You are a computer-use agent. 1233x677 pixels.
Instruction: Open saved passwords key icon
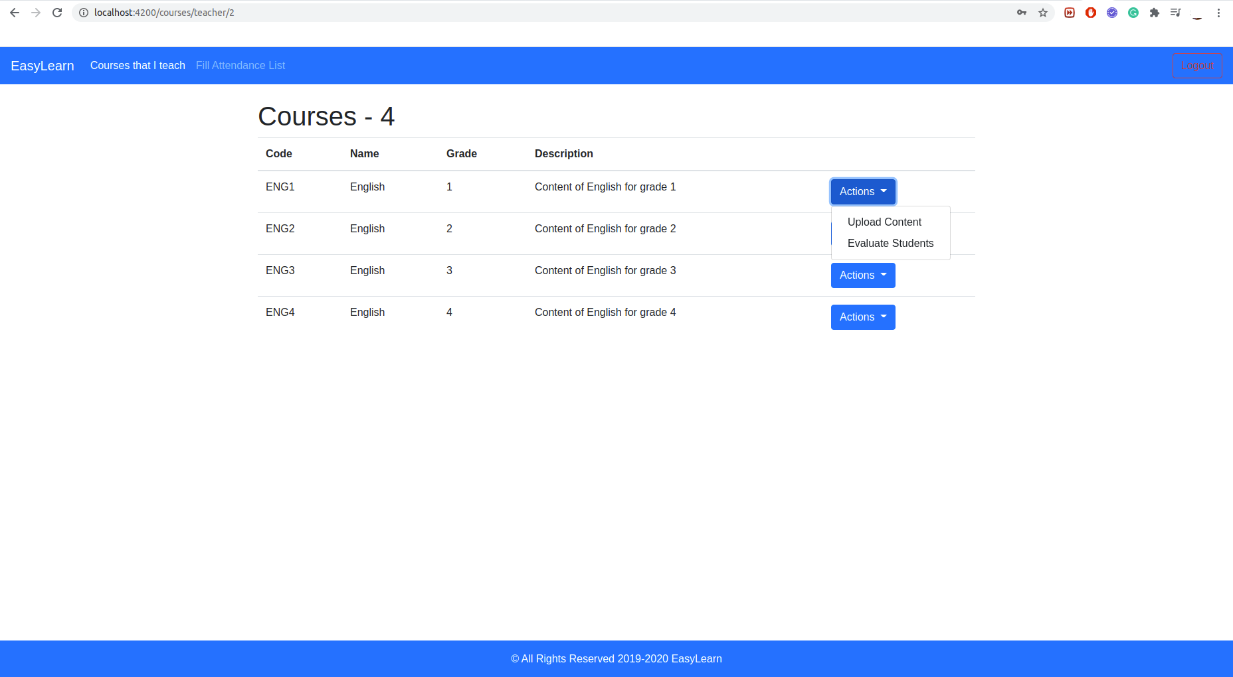click(1022, 13)
